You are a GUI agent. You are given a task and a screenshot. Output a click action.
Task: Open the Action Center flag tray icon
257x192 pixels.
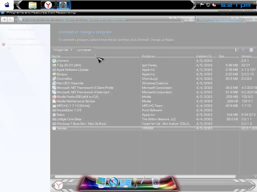202,5
